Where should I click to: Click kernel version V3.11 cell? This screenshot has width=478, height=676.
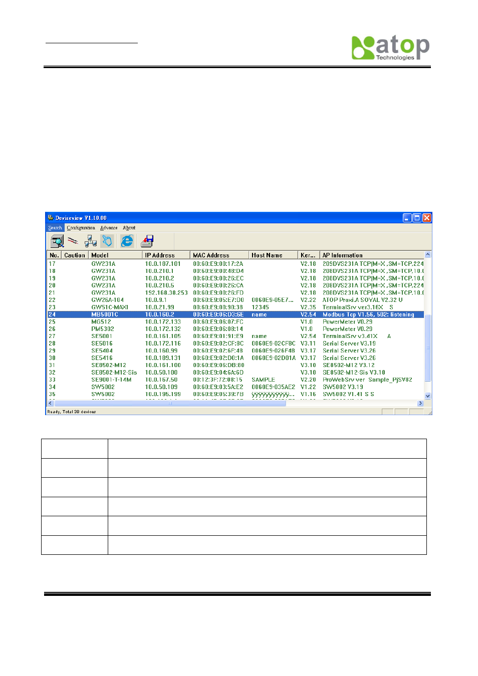point(308,344)
